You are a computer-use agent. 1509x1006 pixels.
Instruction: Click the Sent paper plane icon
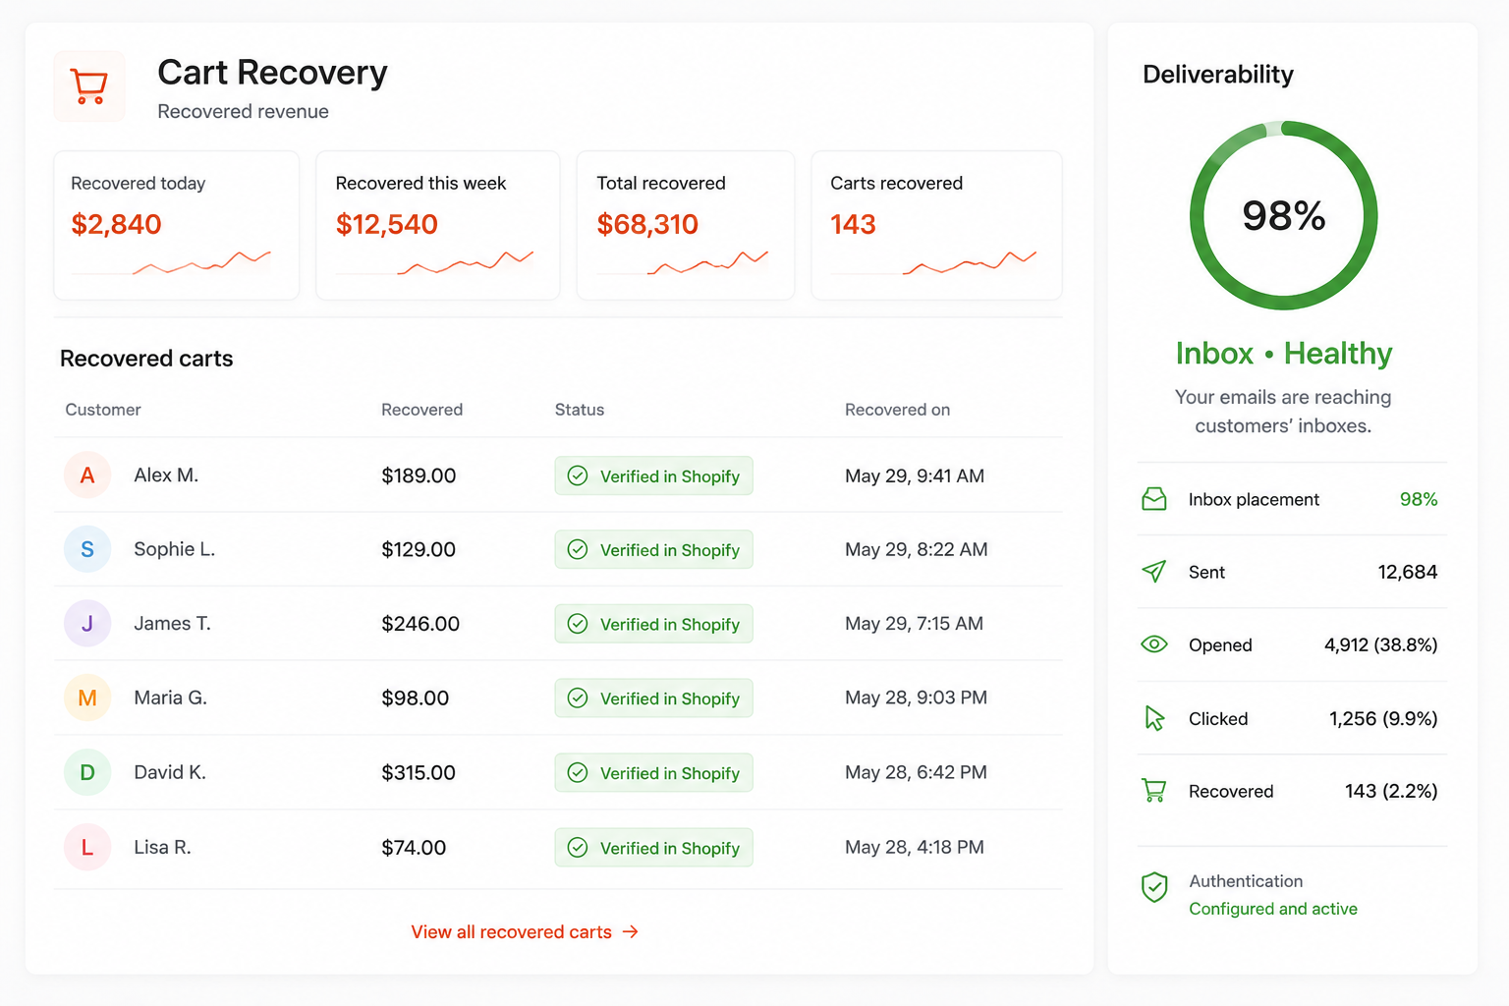click(x=1154, y=571)
